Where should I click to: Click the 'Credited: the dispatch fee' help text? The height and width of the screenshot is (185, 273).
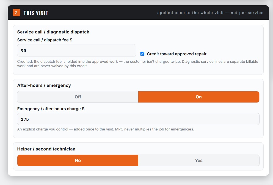coord(137,64)
